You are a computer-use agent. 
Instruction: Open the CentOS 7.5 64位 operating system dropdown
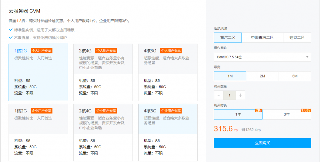262,57
